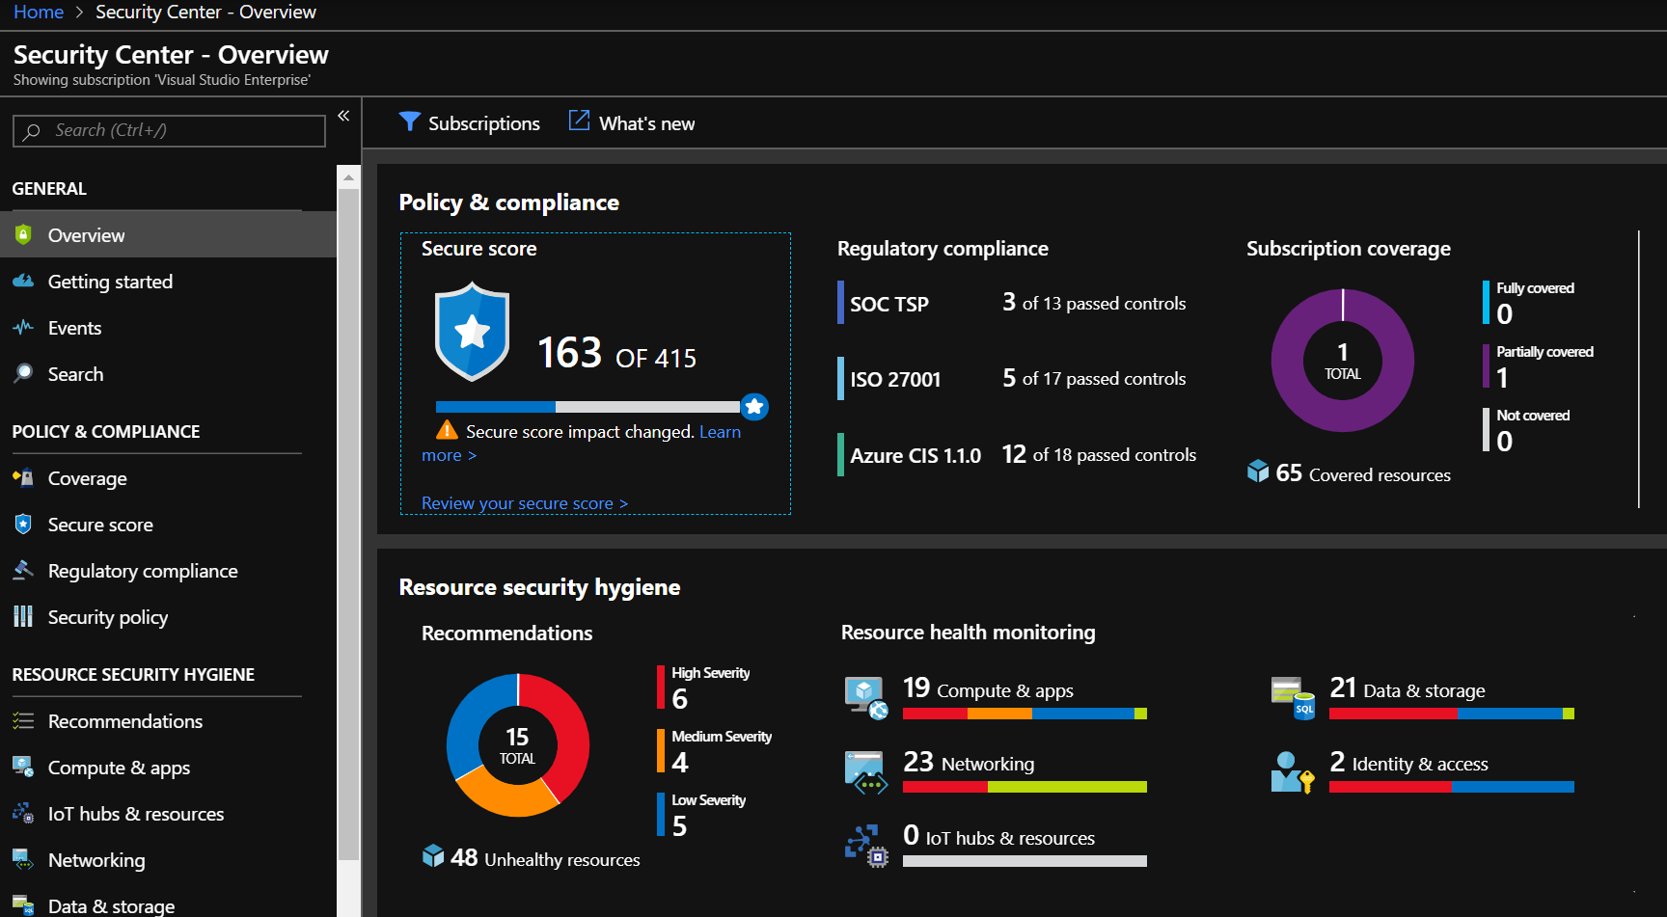This screenshot has height=917, width=1667.
Task: Open Security policy from sidebar
Action: tap(108, 617)
